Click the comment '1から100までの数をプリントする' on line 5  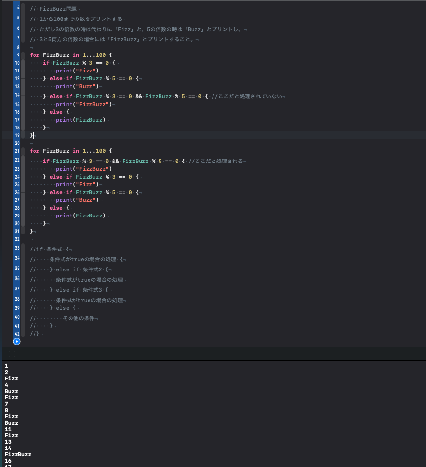pos(81,19)
